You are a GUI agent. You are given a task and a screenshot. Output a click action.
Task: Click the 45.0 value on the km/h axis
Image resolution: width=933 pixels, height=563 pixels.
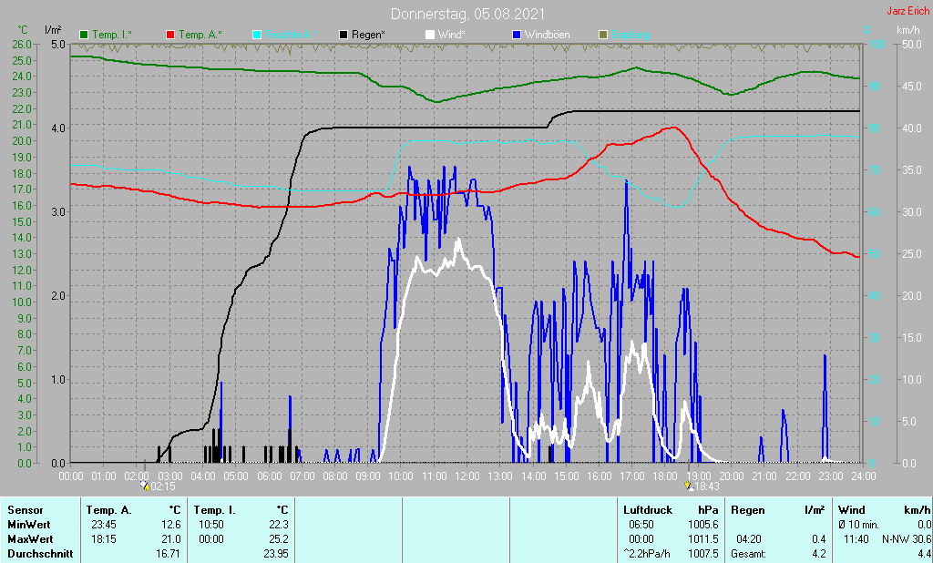tap(912, 87)
